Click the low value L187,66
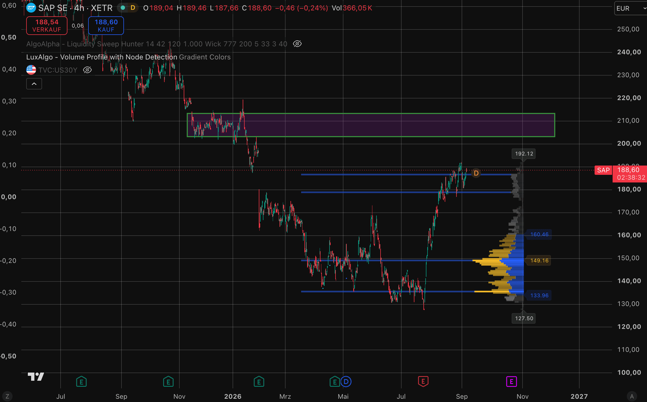647x402 pixels. click(224, 8)
